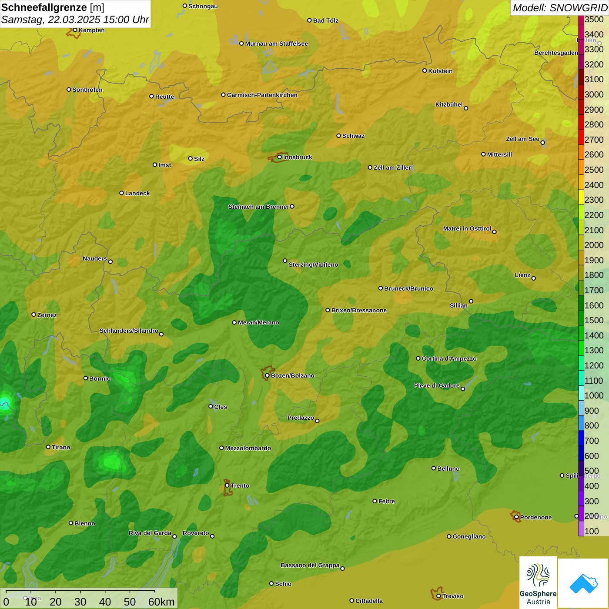Select the Bassano del Grappa marker dot

(x=342, y=569)
